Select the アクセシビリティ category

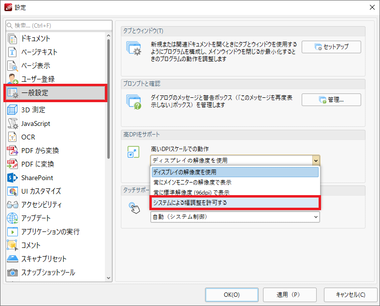click(x=56, y=205)
